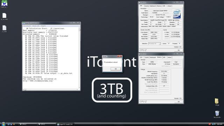This screenshot has width=224, height=126.
Task: Click the Cores count field in CPU-Z
Action: tap(169, 43)
